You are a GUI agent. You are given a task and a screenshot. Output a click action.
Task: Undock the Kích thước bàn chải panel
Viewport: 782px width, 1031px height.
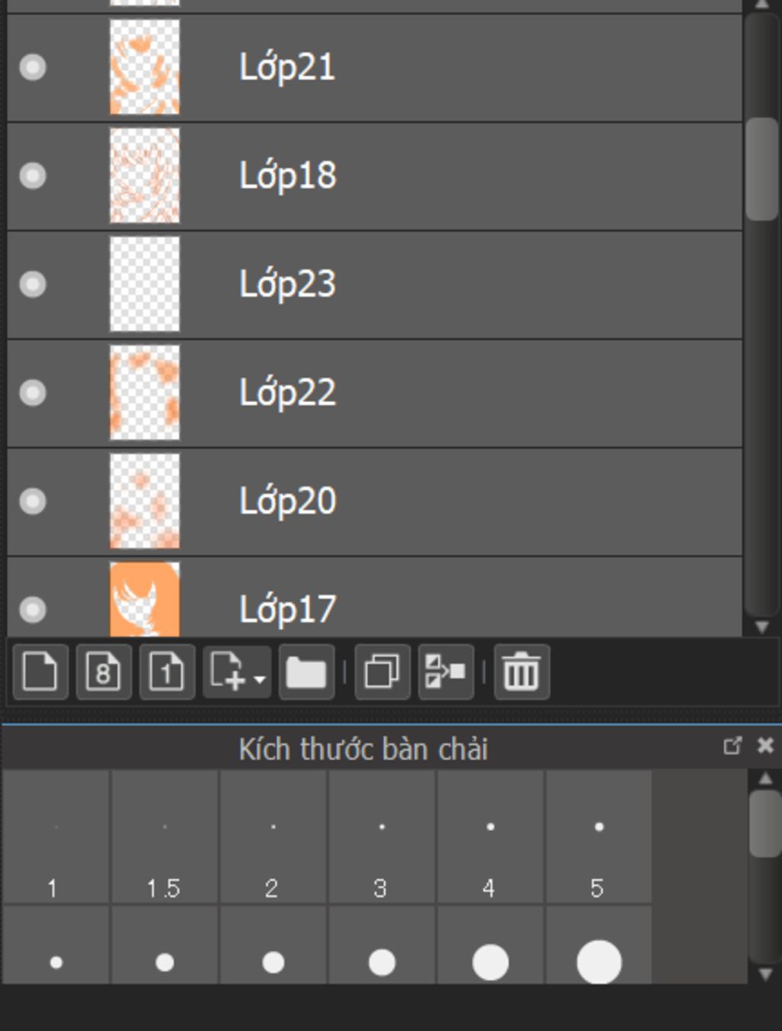pyautogui.click(x=732, y=746)
